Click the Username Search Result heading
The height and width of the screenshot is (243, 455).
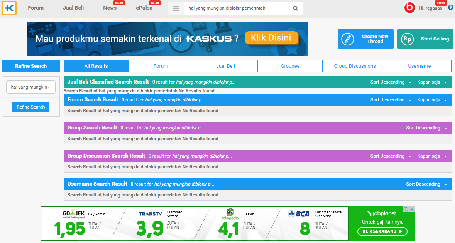pos(97,184)
